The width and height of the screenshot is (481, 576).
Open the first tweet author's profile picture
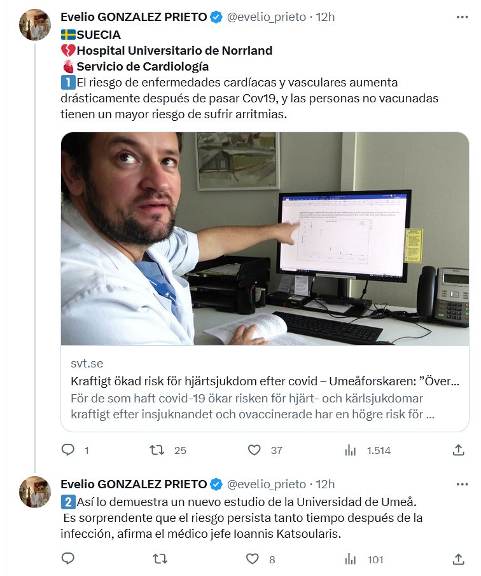(35, 25)
